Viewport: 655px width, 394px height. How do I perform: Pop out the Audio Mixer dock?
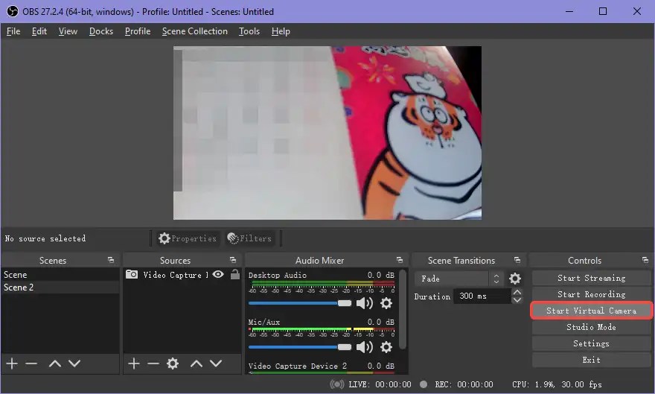tap(400, 260)
